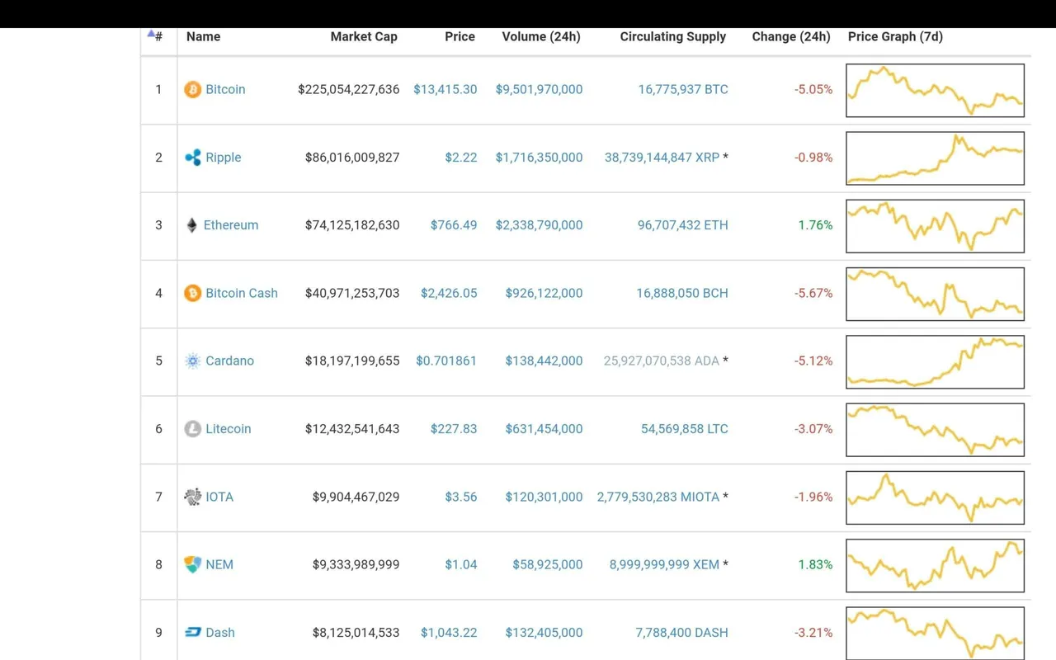
Task: Sort table by Change (24h) header
Action: (791, 36)
